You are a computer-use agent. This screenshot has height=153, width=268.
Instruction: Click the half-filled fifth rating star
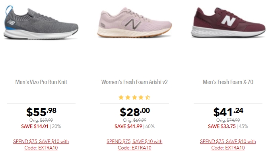(148, 98)
